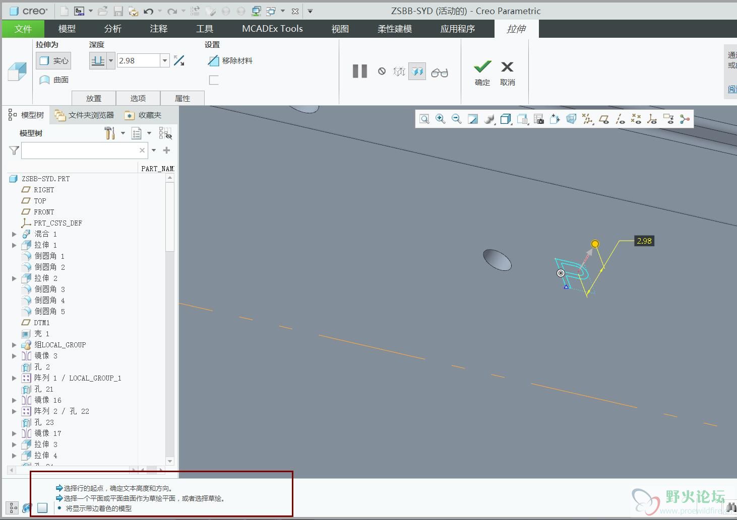Click the Save disk icon

pyautogui.click(x=118, y=11)
